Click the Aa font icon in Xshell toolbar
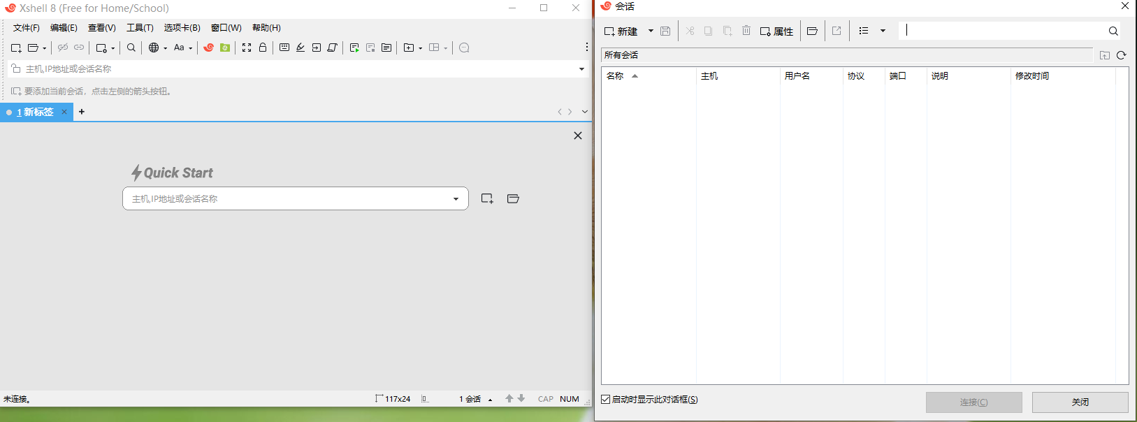The image size is (1137, 422). click(179, 48)
